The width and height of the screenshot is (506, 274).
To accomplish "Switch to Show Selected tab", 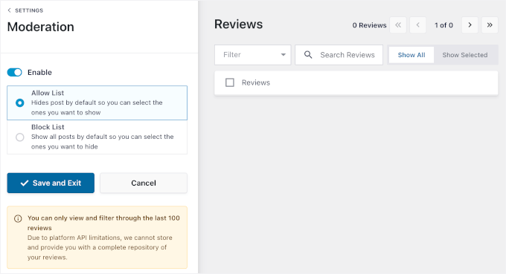I will [x=464, y=55].
